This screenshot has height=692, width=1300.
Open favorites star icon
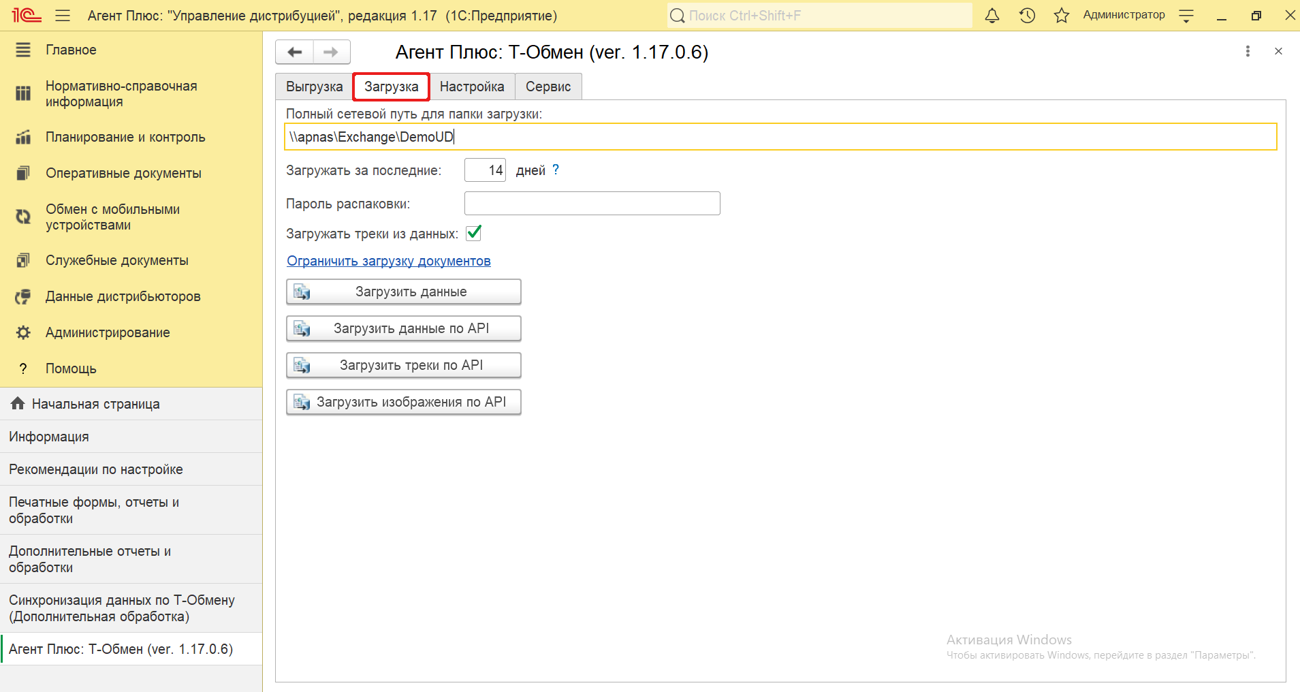click(1061, 16)
